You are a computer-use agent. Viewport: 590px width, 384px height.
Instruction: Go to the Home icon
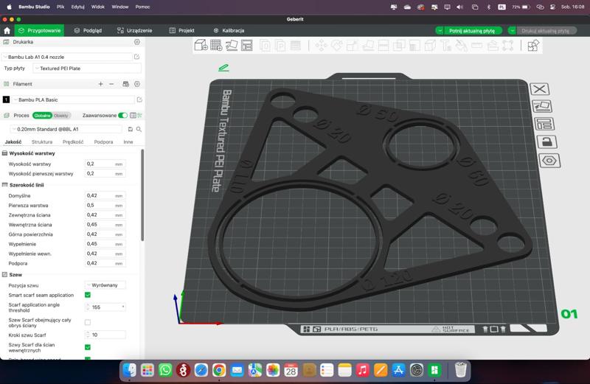7,30
